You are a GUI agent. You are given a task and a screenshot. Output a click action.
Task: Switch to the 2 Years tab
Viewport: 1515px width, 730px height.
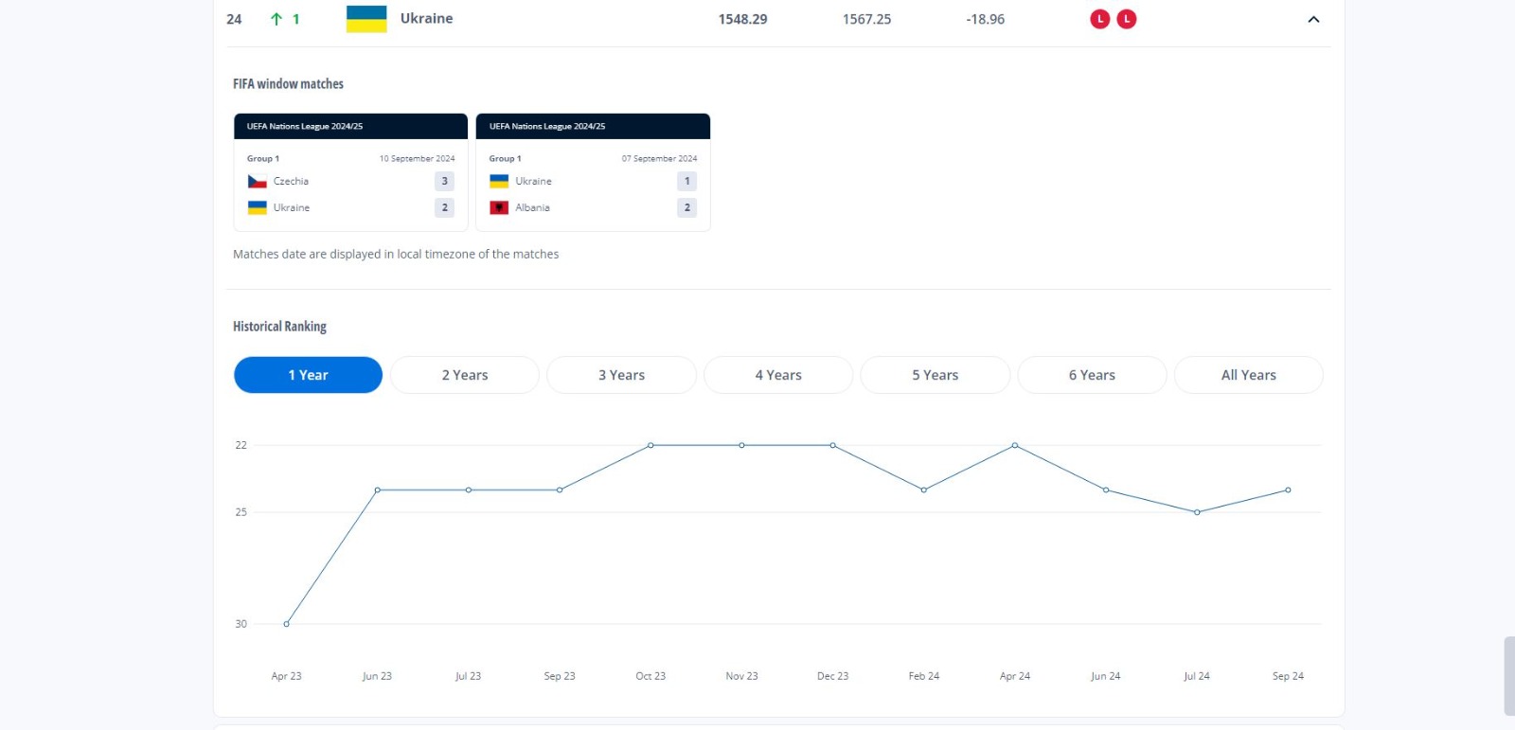[465, 375]
